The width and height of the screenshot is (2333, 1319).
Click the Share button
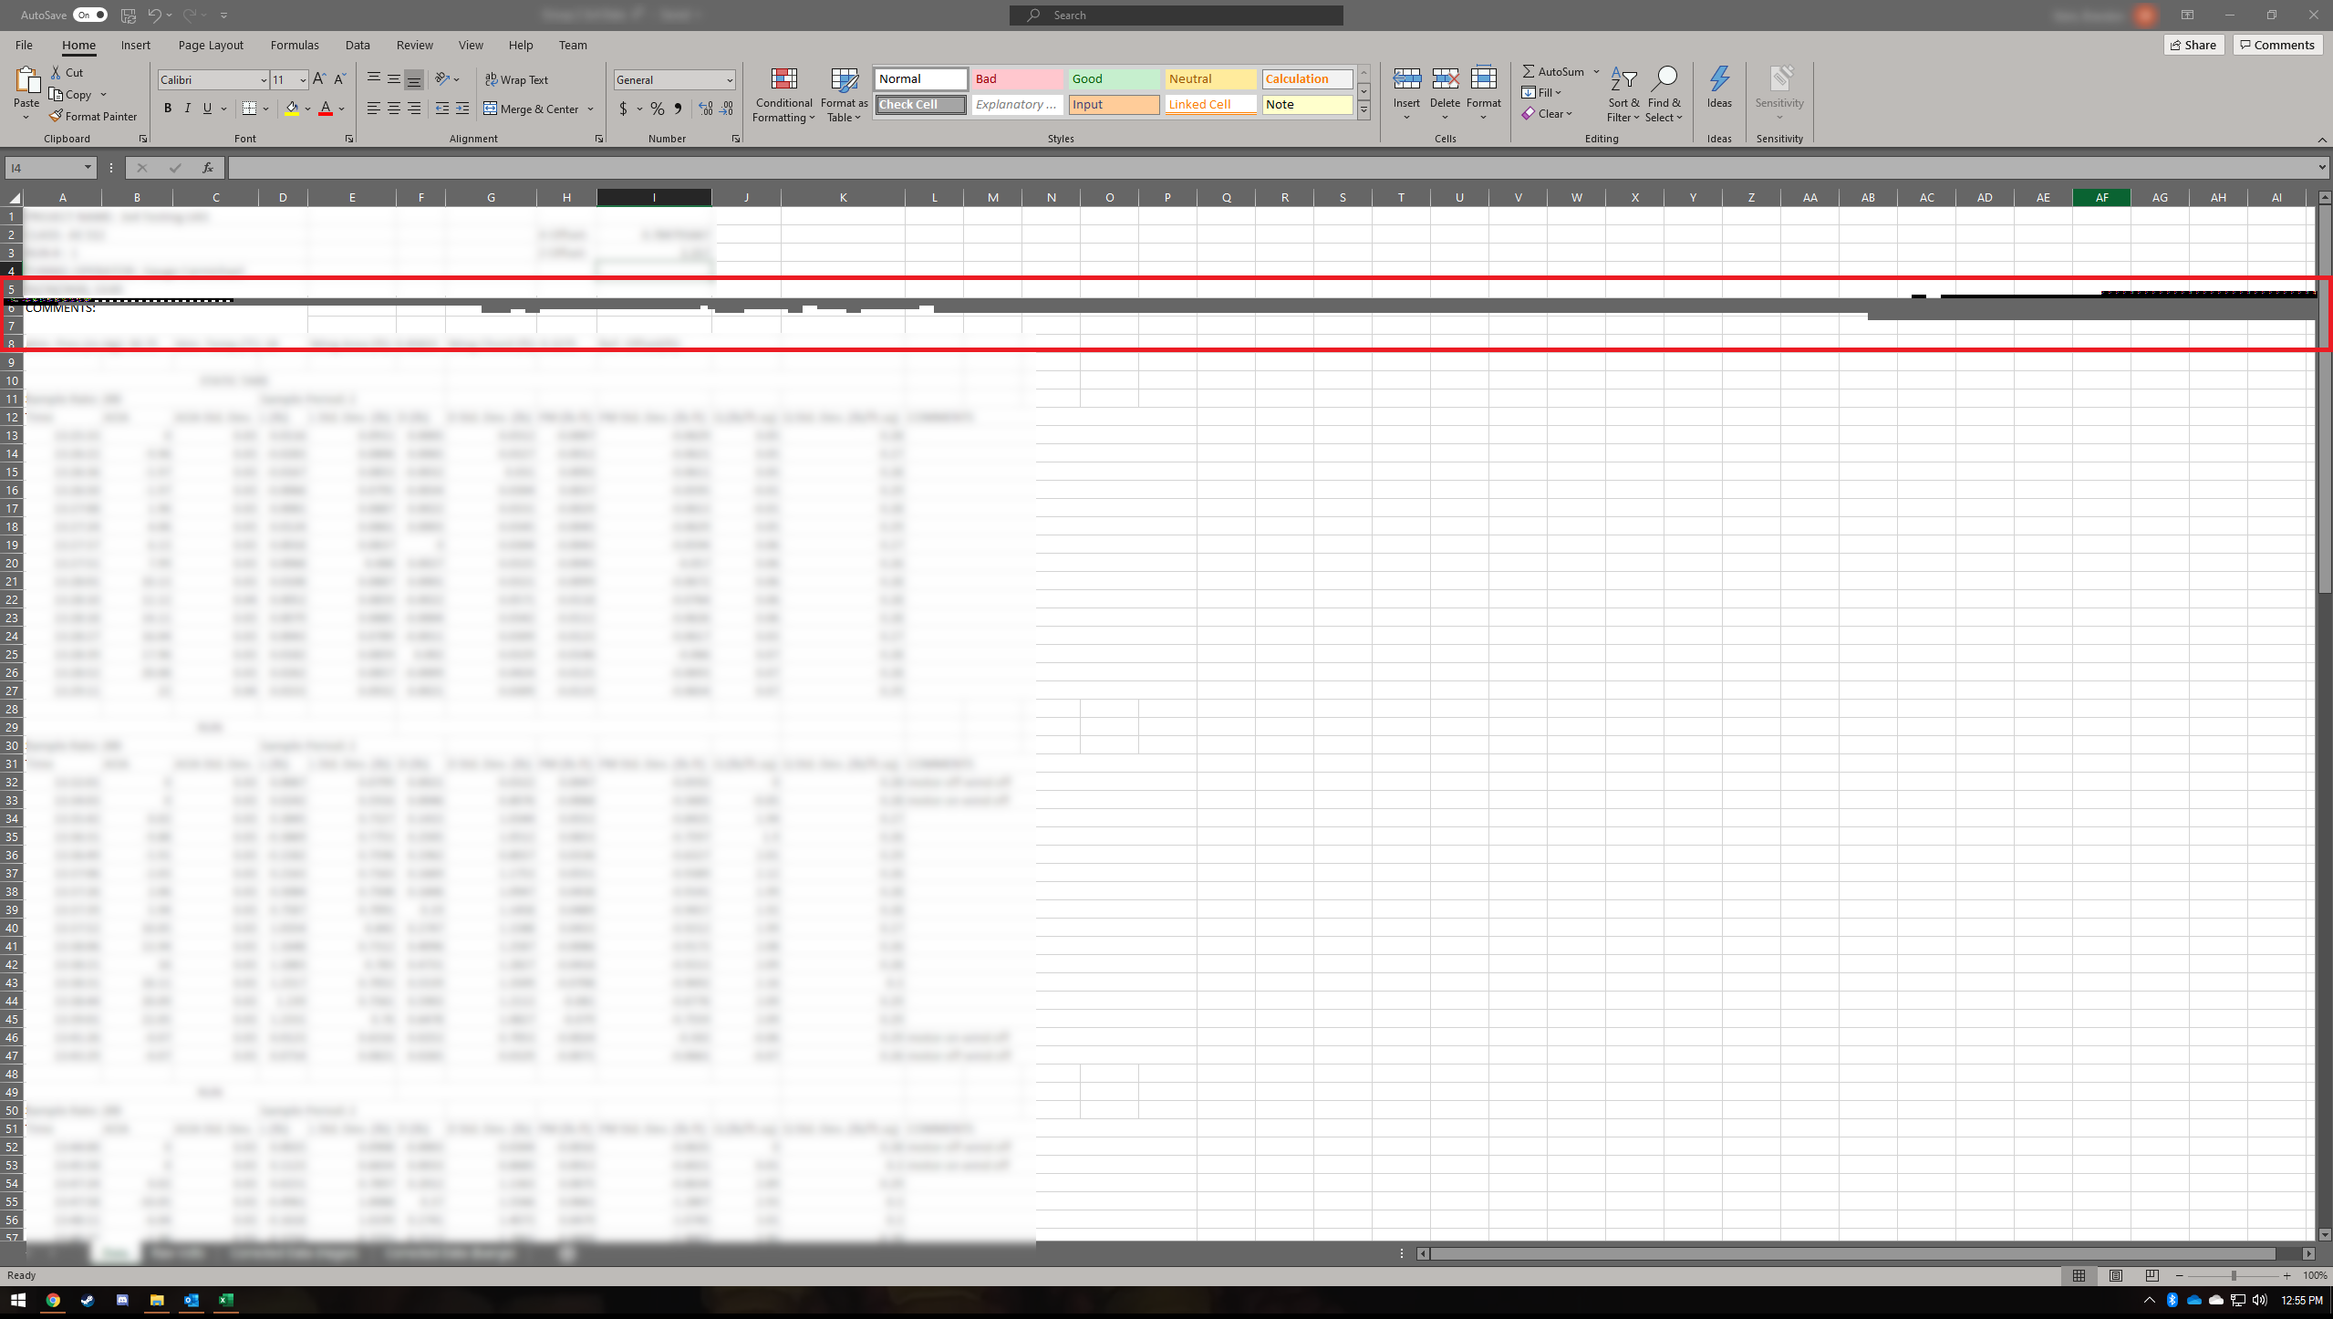pos(2193,45)
